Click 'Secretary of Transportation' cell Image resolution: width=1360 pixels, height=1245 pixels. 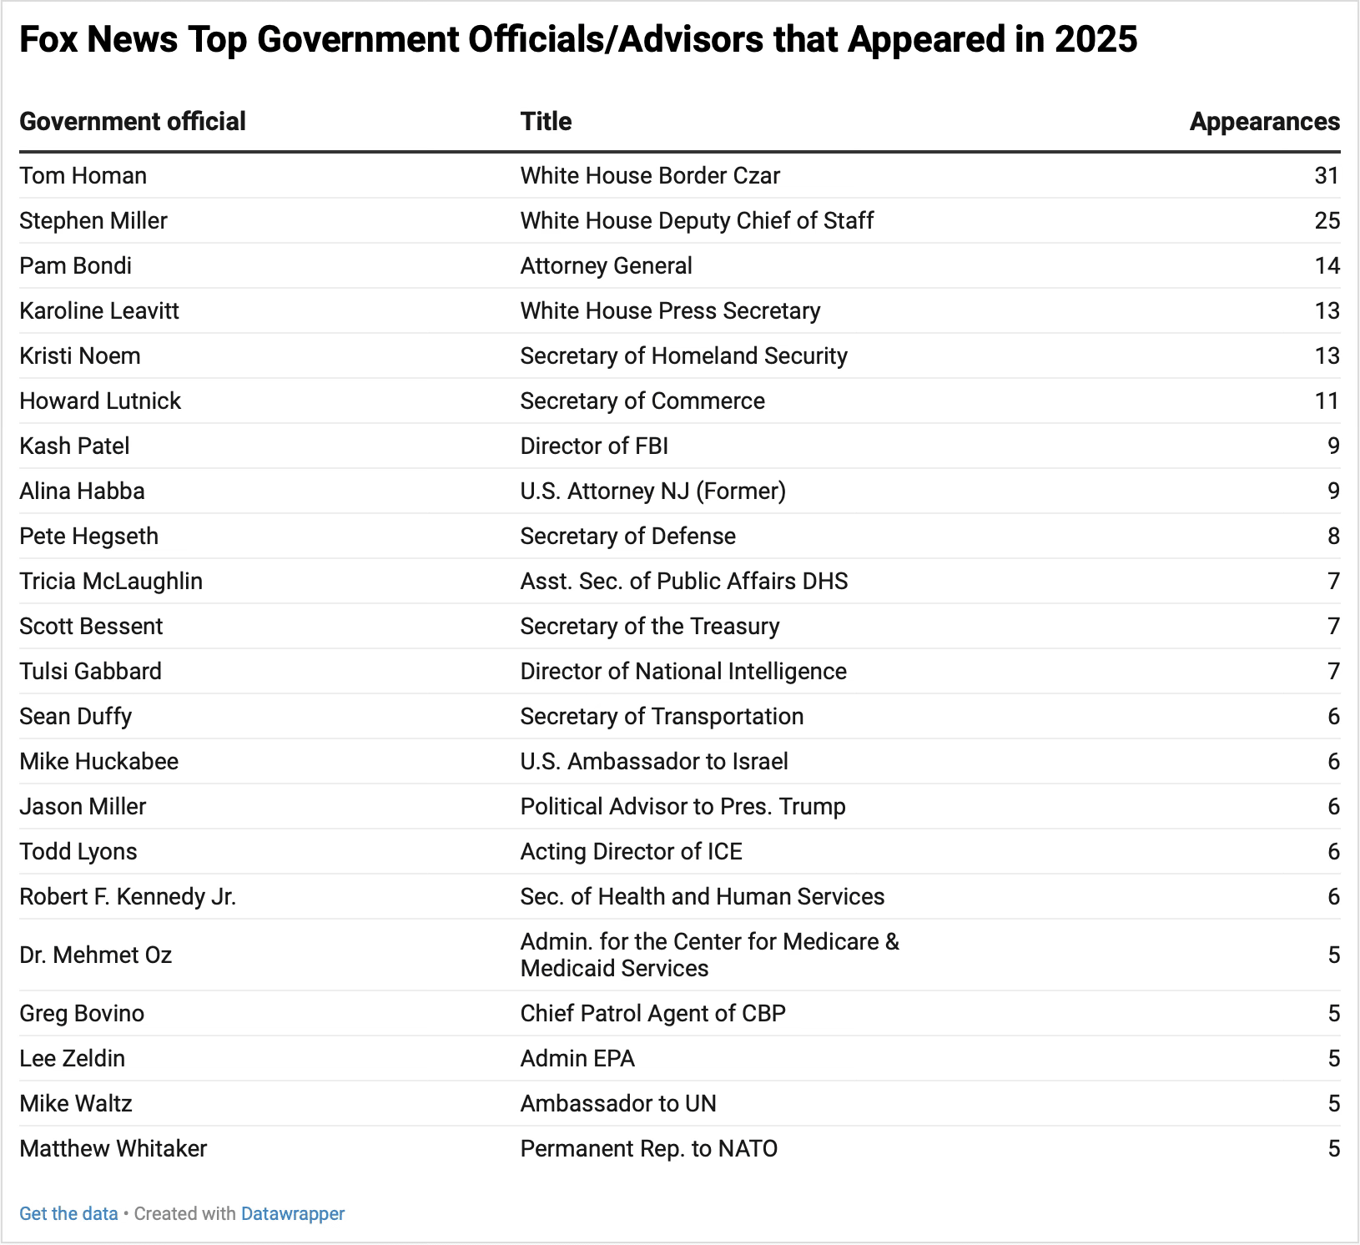click(x=662, y=716)
